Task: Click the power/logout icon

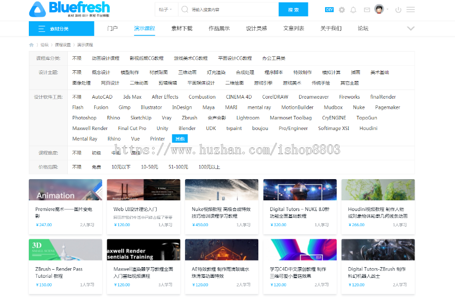Action: [399, 10]
